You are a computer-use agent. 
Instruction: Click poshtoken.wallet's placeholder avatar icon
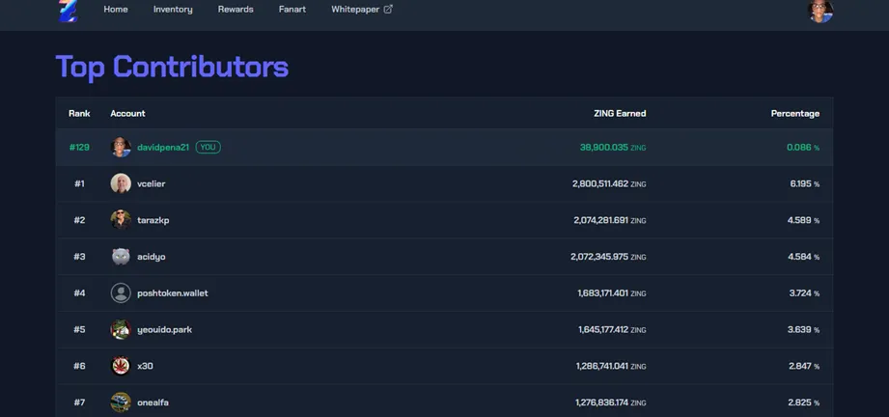[121, 292]
